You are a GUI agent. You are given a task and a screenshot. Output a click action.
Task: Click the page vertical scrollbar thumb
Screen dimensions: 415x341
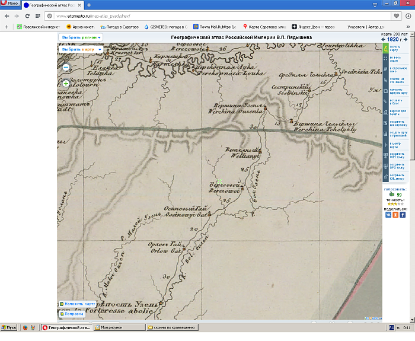tap(412, 98)
